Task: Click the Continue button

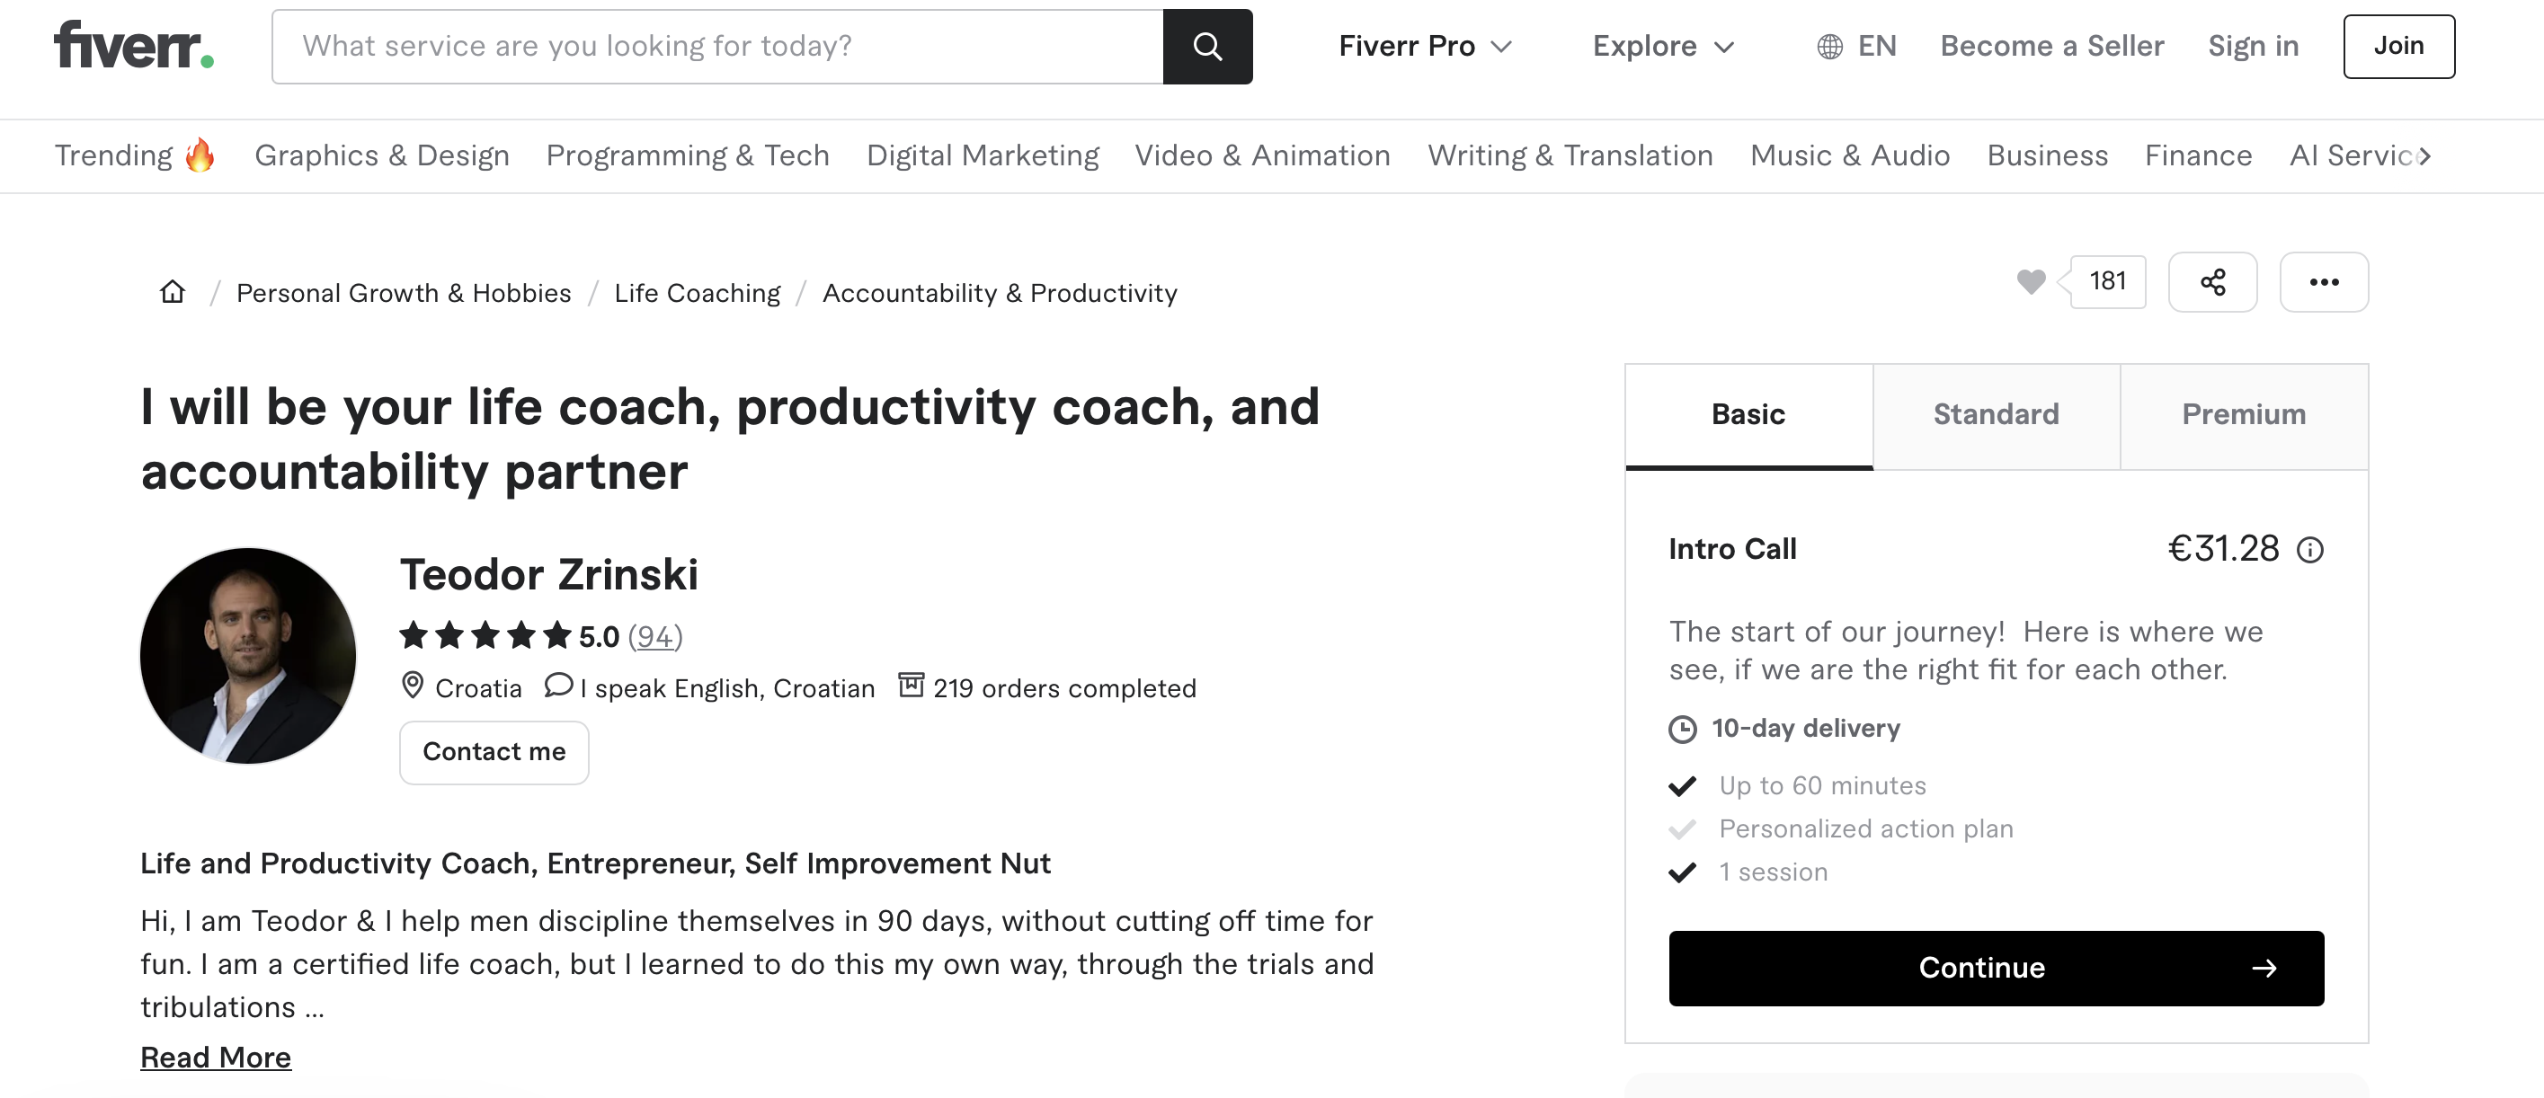Action: [x=1996, y=968]
